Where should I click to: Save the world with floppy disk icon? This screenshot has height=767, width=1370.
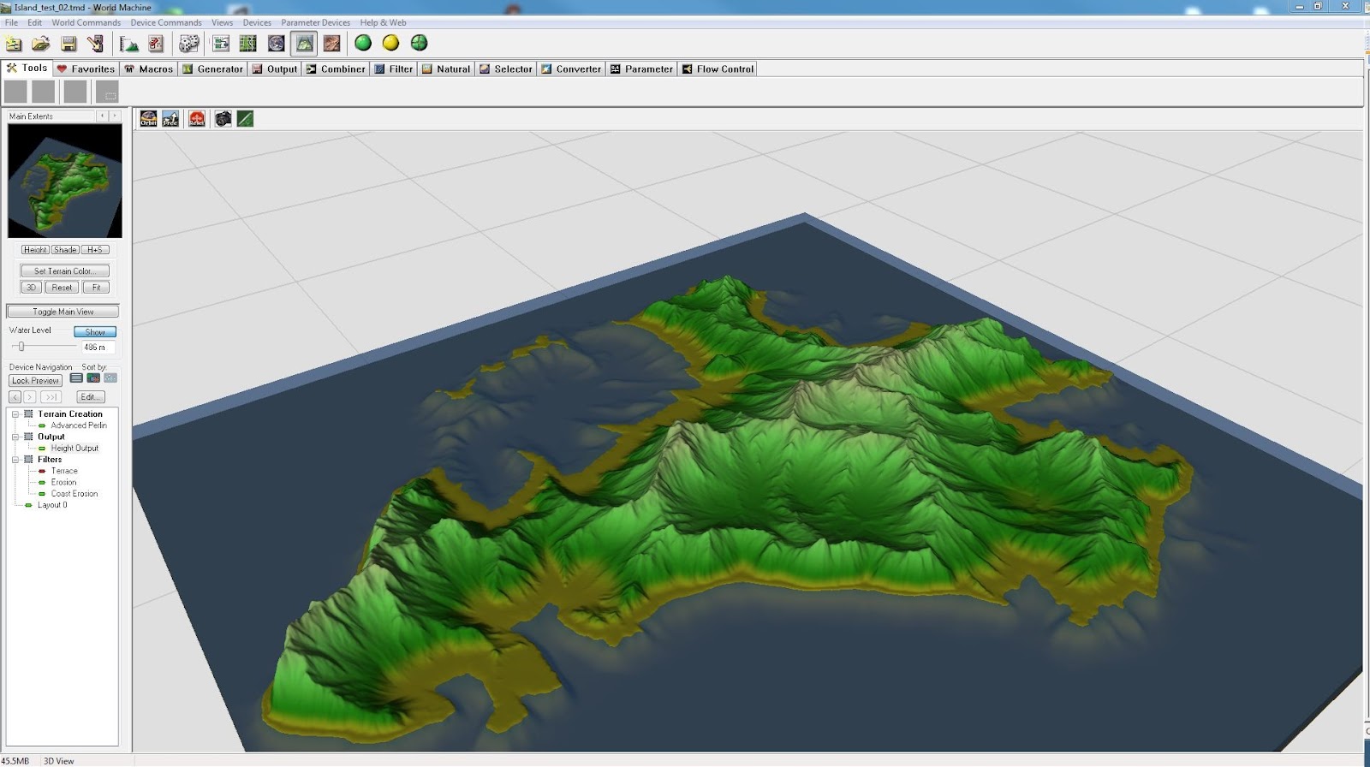click(68, 44)
